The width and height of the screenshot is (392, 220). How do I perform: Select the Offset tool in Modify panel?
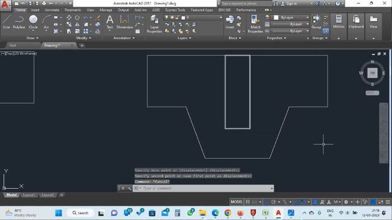click(x=98, y=31)
